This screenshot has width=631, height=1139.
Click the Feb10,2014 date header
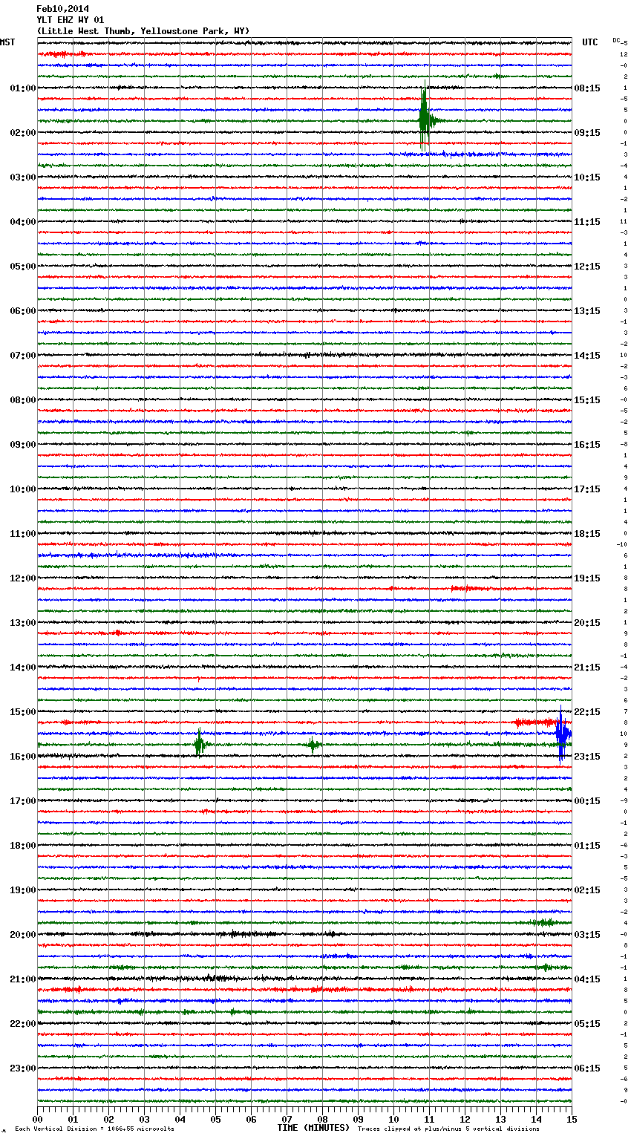coord(62,9)
